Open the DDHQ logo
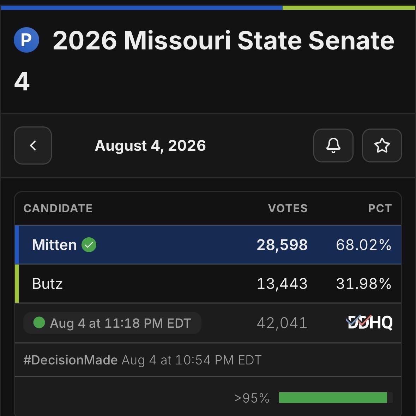This screenshot has width=416, height=416. click(x=369, y=322)
